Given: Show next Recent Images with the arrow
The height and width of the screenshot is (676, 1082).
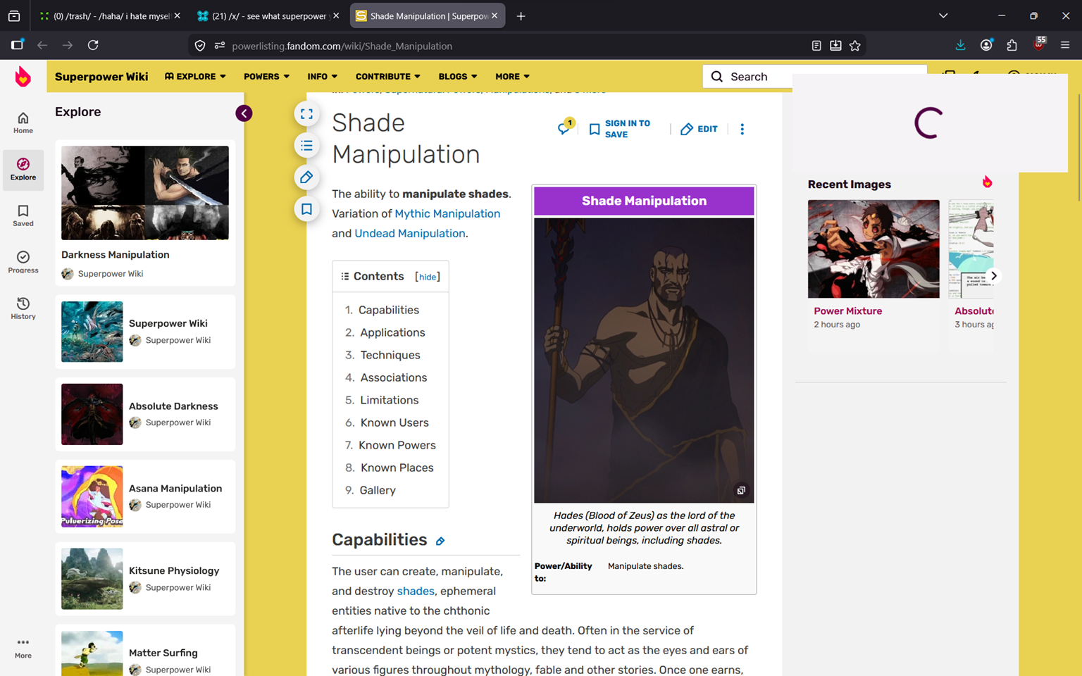Looking at the screenshot, I should pyautogui.click(x=993, y=276).
